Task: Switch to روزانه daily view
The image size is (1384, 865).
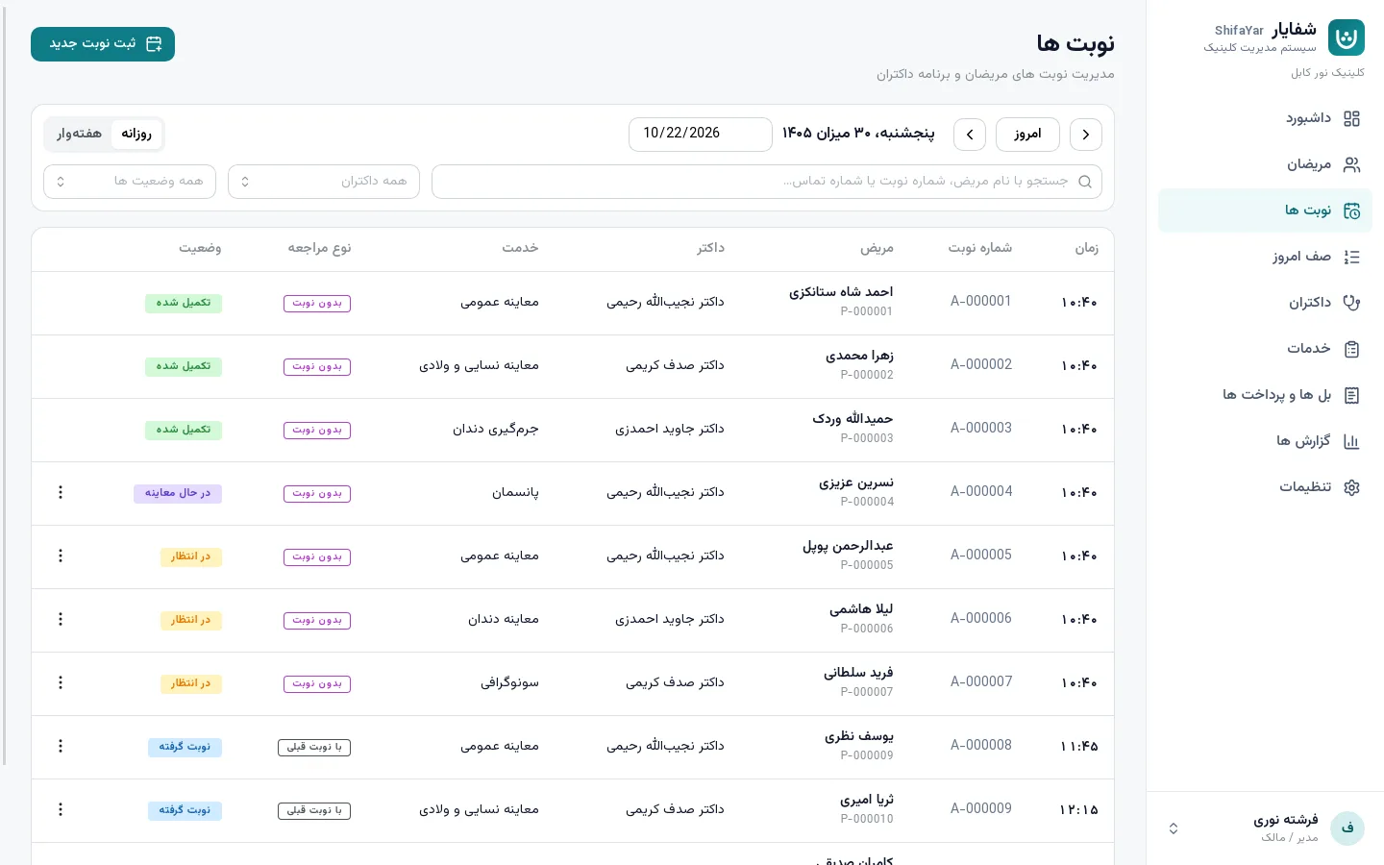Action: 136,134
